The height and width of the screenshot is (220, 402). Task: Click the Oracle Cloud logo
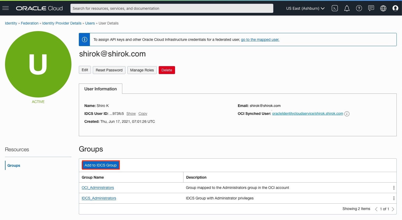pos(39,8)
